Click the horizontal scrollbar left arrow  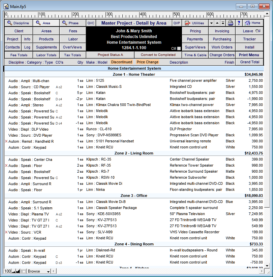pyautogui.click(x=54, y=271)
